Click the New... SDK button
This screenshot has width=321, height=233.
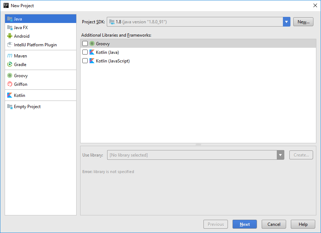(x=303, y=22)
